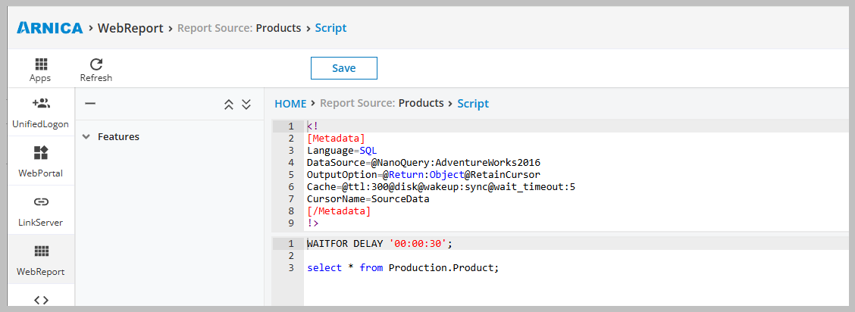The width and height of the screenshot is (855, 312).
Task: Click the Cache=@ttl:300 line
Action: (441, 187)
